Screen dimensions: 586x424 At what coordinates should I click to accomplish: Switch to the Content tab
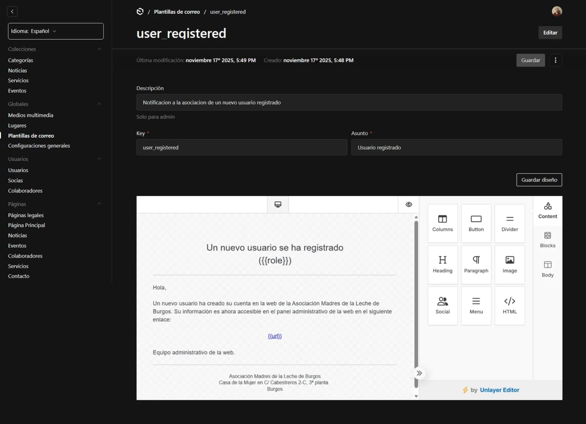[548, 211]
